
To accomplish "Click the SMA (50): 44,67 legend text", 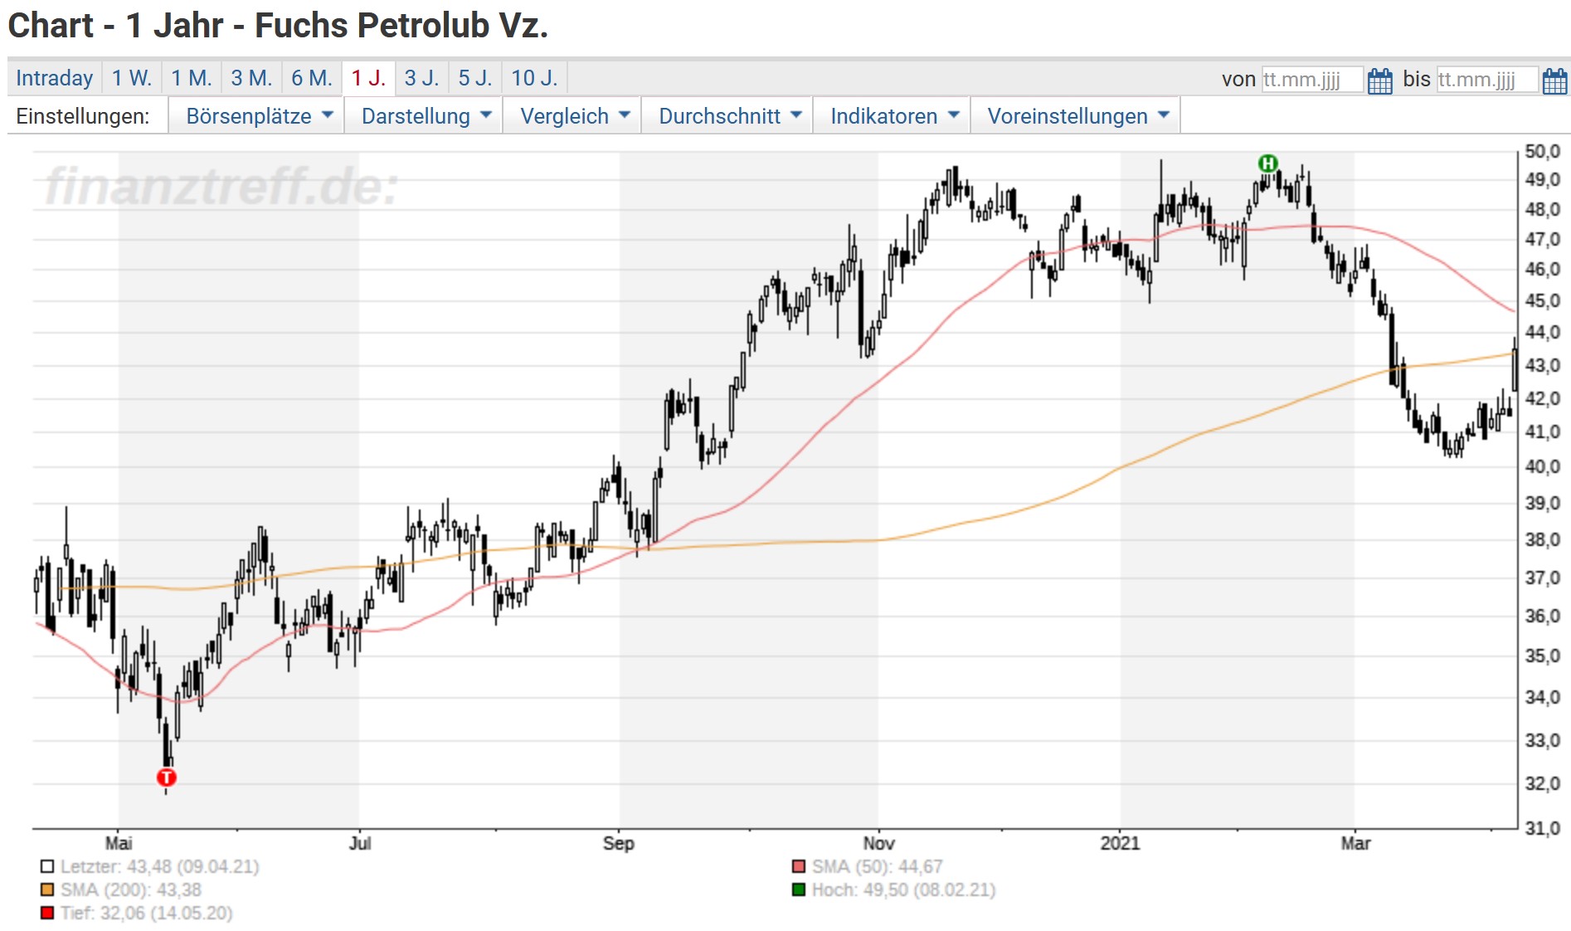I will click(878, 866).
